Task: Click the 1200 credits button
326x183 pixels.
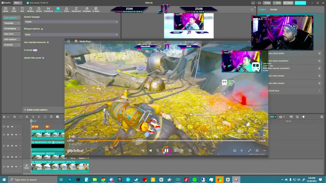Action: [277, 3]
